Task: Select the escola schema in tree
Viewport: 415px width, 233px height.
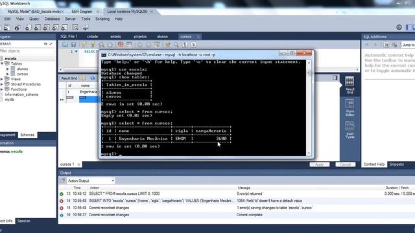Action: 10,58
